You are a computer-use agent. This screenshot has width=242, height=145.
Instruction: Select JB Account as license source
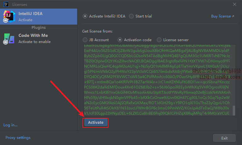click(85, 40)
